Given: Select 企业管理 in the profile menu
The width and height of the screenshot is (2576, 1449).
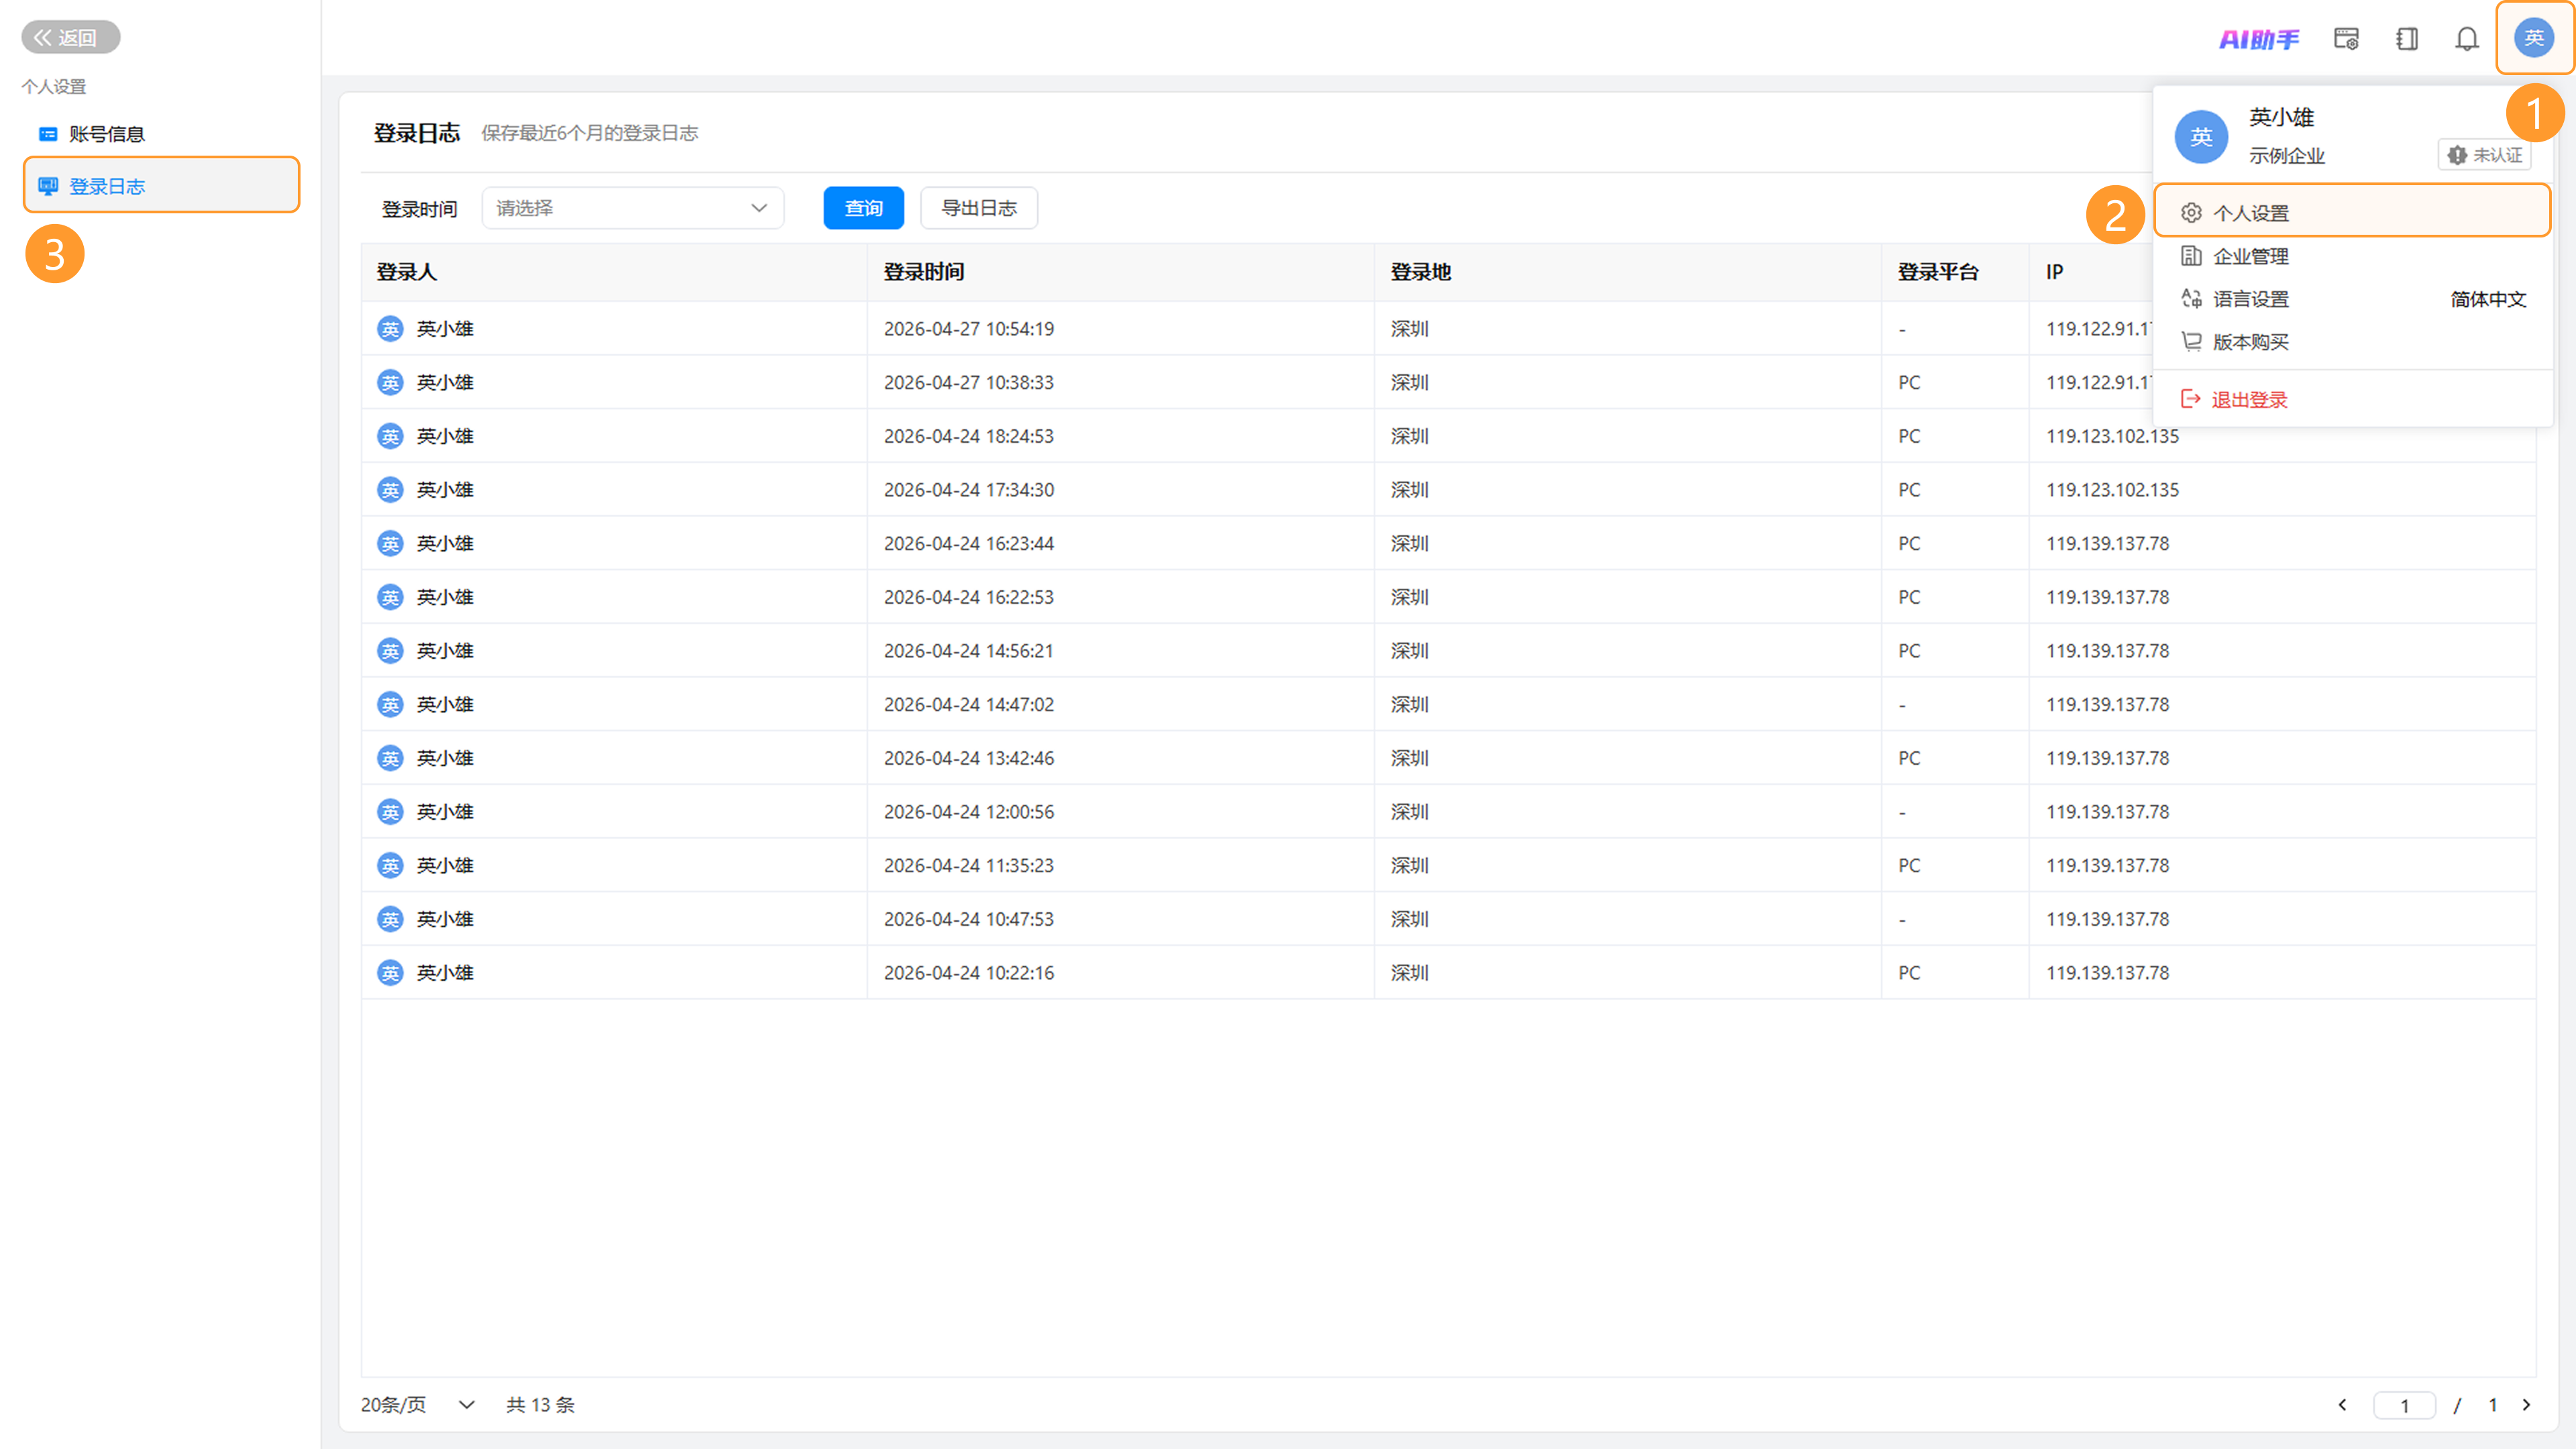Looking at the screenshot, I should tap(2352, 256).
